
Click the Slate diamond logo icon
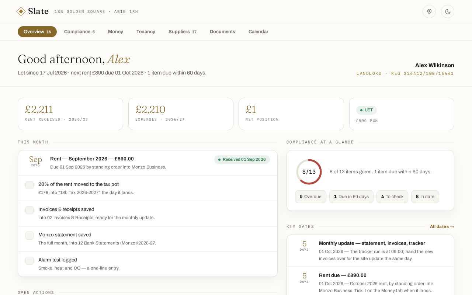(21, 11)
